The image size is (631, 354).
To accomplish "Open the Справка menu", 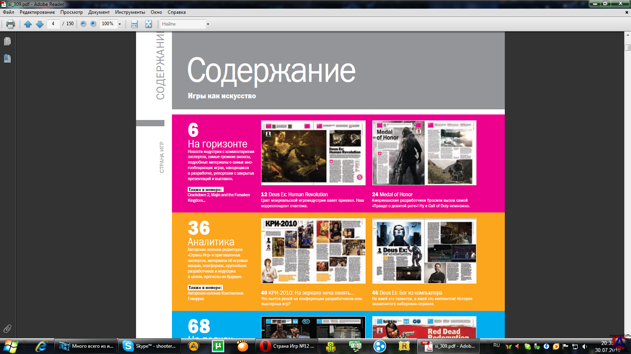I will (177, 12).
